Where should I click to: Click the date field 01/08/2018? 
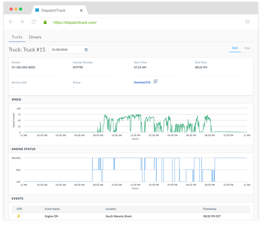[x=69, y=50]
